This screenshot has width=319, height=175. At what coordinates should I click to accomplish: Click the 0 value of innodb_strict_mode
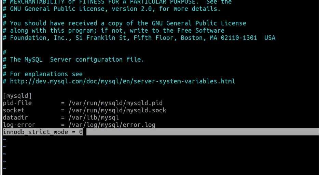[x=81, y=132]
